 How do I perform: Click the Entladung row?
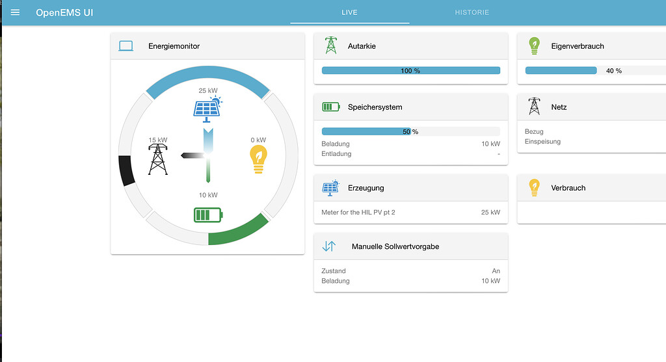tap(411, 153)
